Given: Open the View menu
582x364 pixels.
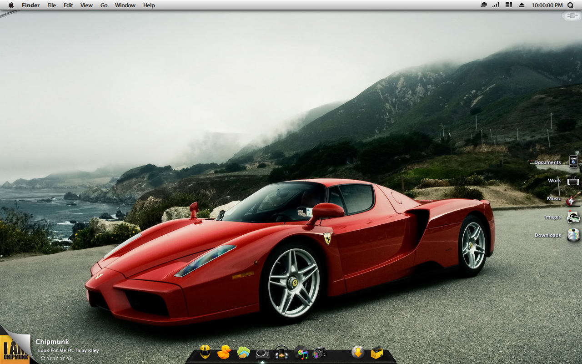Looking at the screenshot, I should coord(86,5).
